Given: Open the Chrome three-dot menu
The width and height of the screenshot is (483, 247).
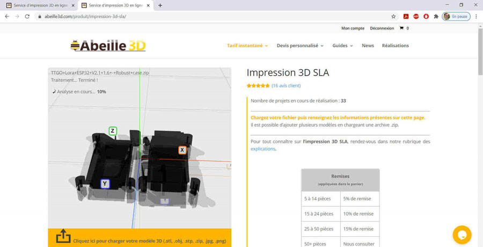Looking at the screenshot, I should pyautogui.click(x=476, y=16).
